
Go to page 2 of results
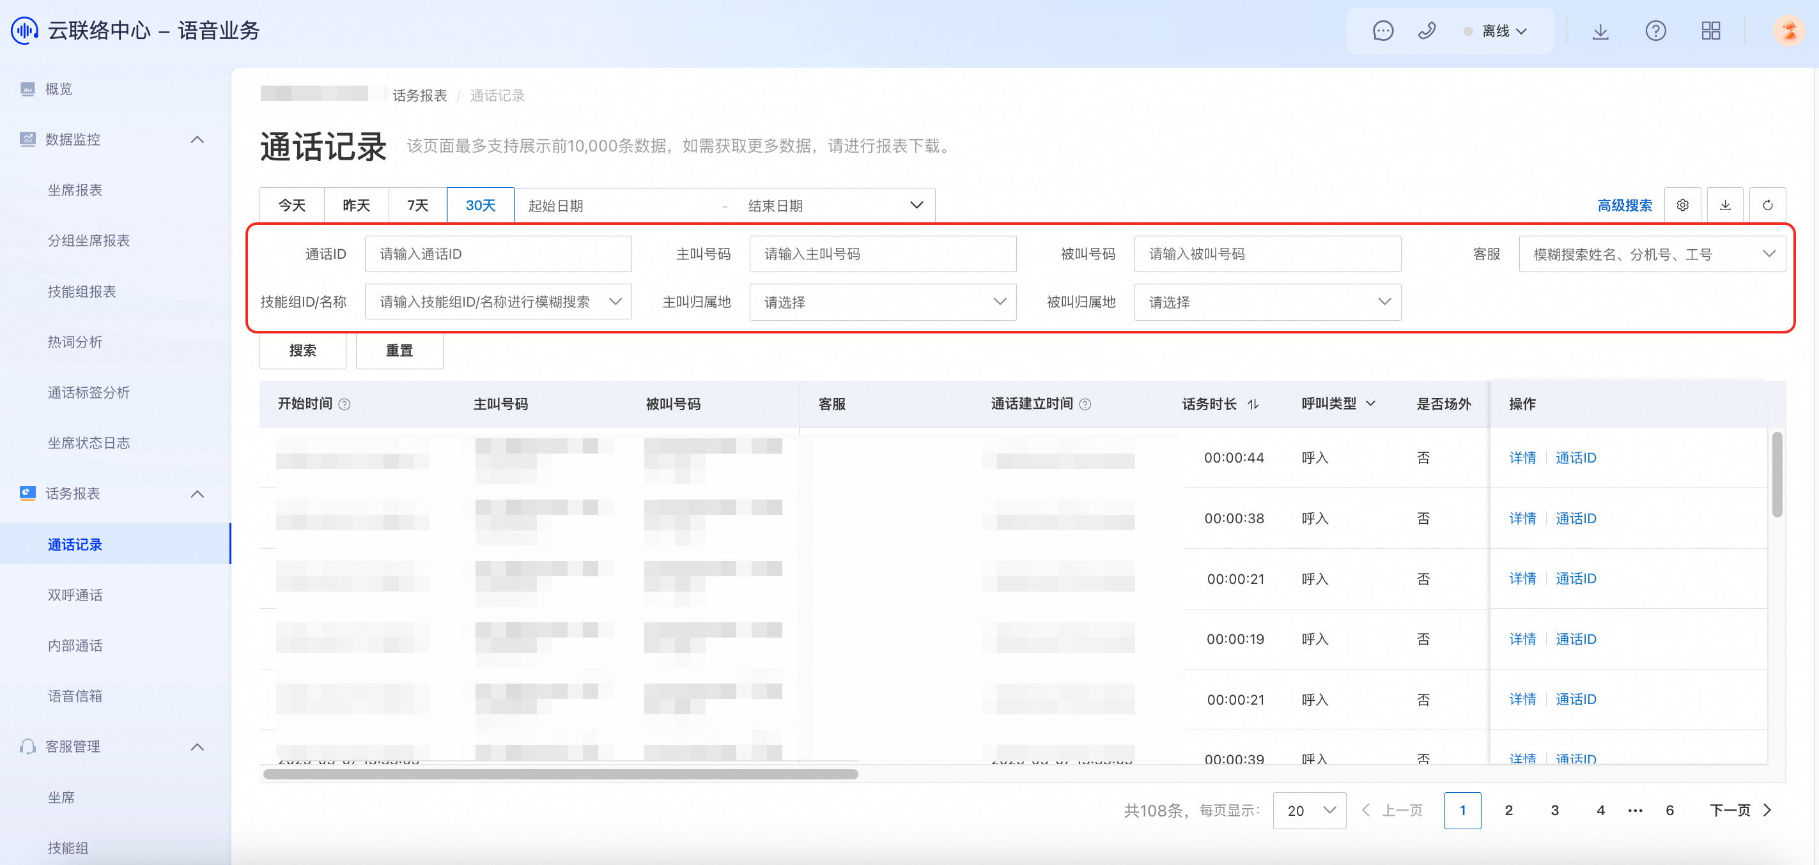coord(1508,811)
